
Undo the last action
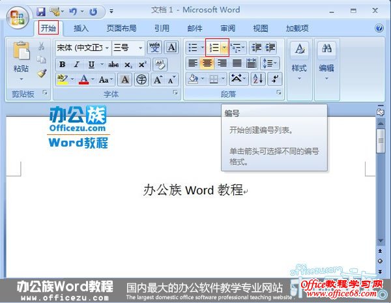73,11
